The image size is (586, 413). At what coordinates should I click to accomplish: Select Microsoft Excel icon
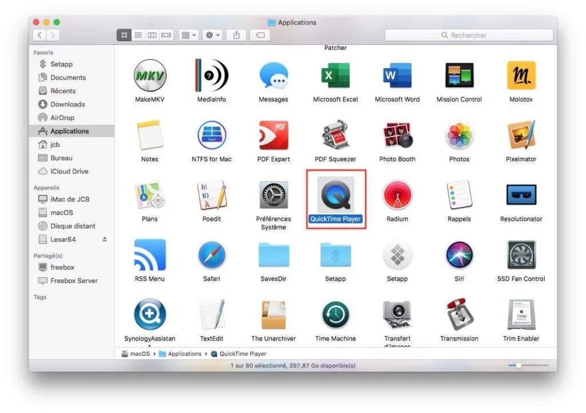[335, 76]
